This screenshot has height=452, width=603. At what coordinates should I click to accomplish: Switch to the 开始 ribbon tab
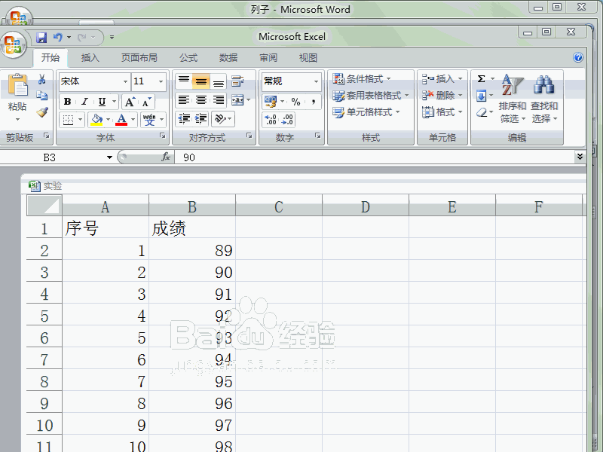click(51, 58)
